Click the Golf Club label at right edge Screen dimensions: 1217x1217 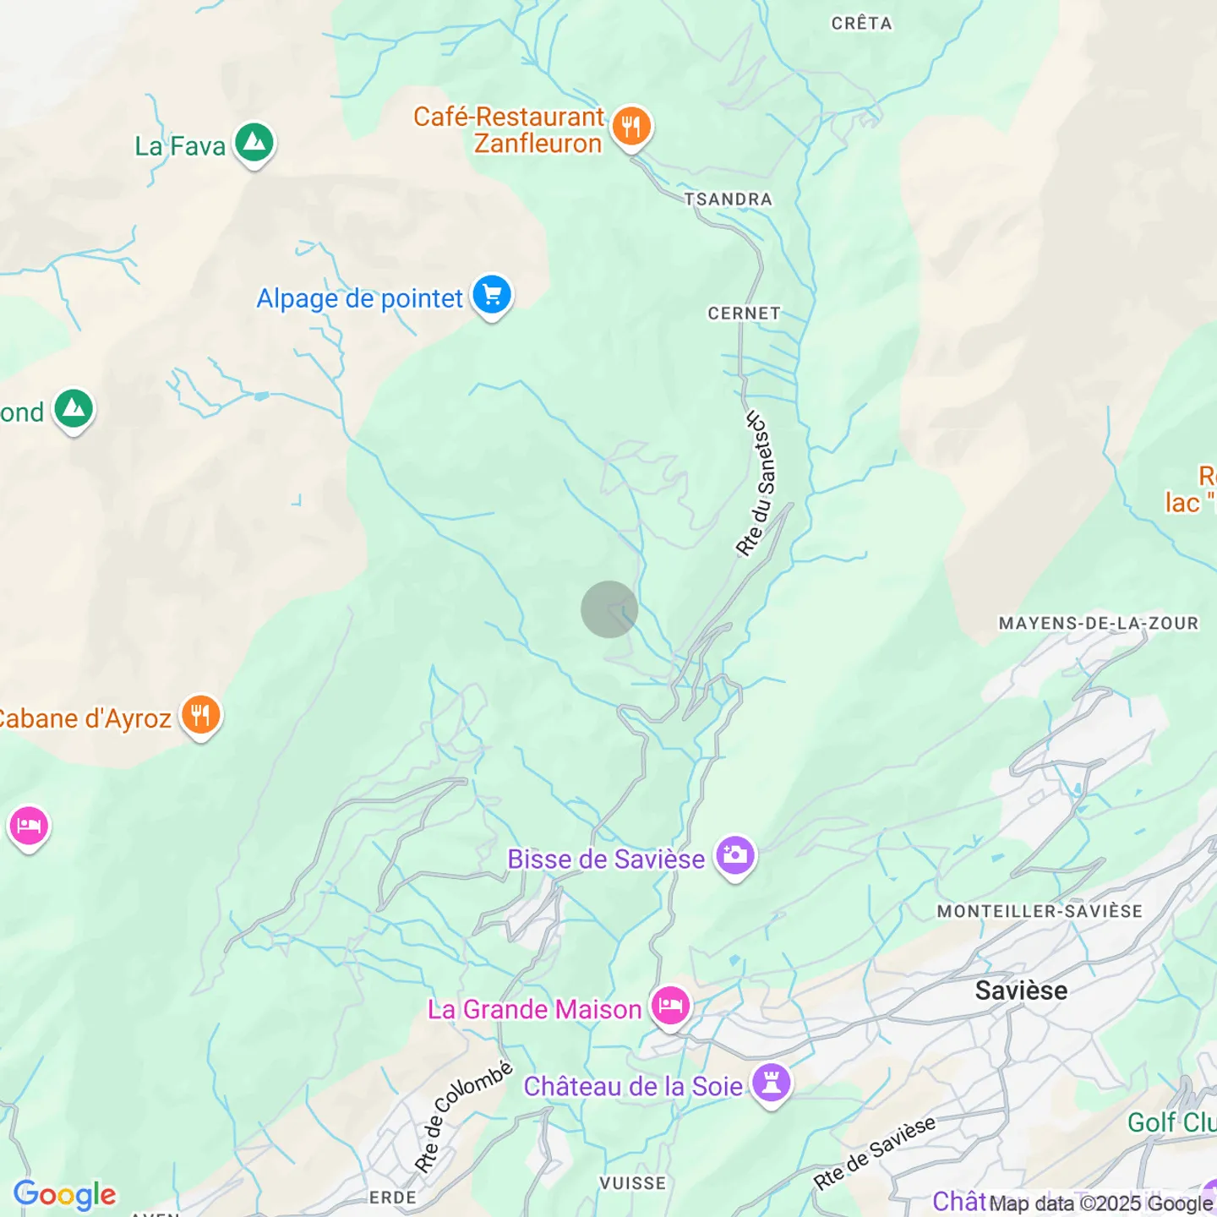click(x=1172, y=1122)
